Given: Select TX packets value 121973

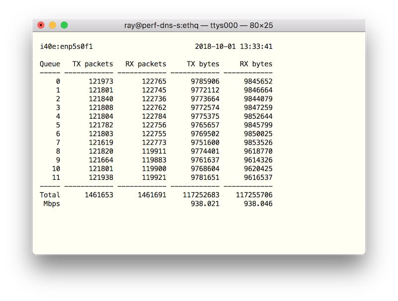Looking at the screenshot, I should click(101, 81).
